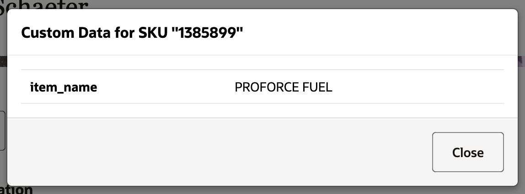The width and height of the screenshot is (525, 194).
Task: Click blank space right of PROFORCE FUEL
Action: [412, 87]
